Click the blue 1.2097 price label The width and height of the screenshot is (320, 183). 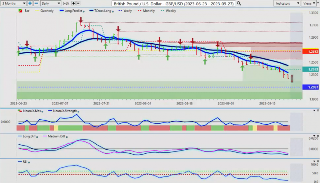(310, 87)
